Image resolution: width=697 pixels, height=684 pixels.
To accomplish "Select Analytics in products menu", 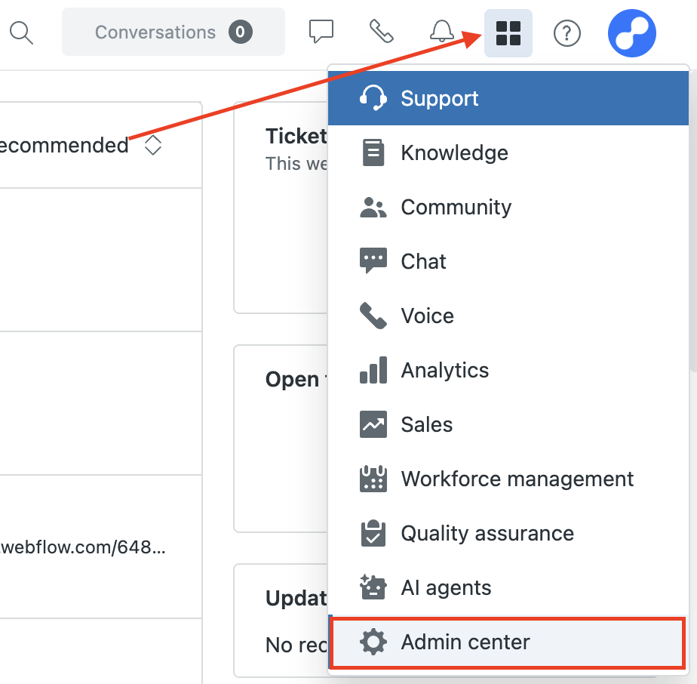I will pos(508,370).
